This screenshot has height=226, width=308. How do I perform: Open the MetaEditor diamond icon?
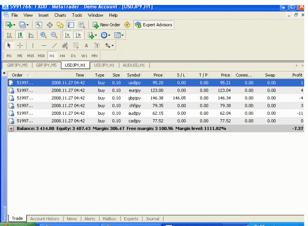pyautogui.click(x=127, y=25)
